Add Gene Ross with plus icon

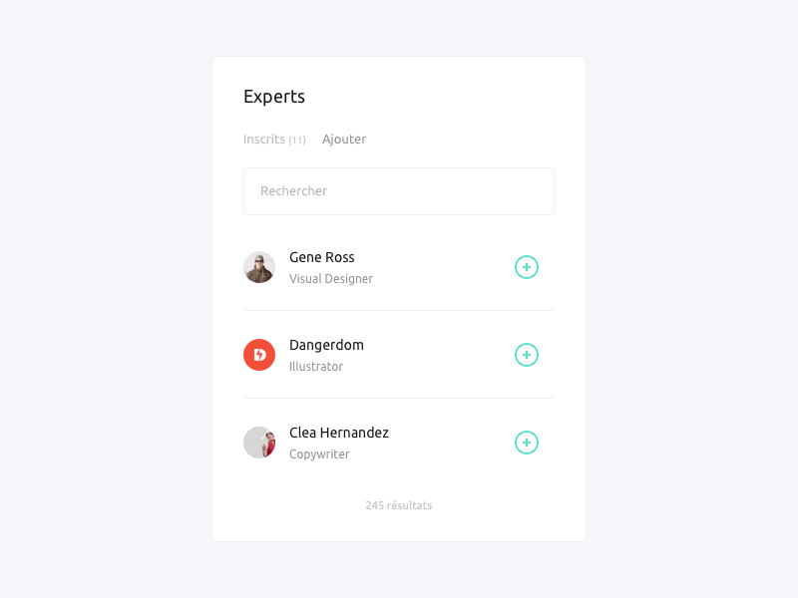527,267
